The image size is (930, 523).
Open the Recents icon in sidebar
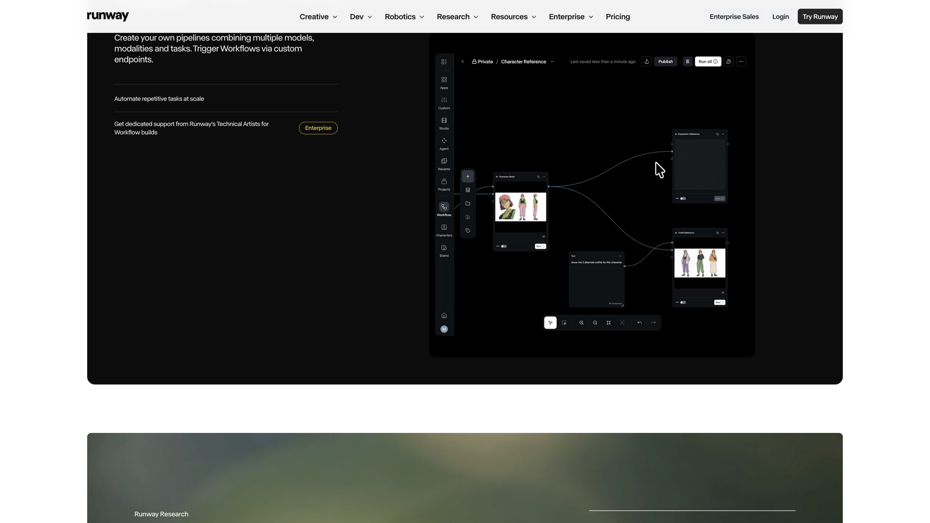tap(444, 161)
